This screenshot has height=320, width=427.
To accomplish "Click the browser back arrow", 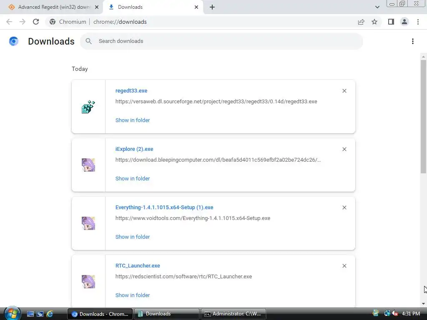I will pos(9,22).
